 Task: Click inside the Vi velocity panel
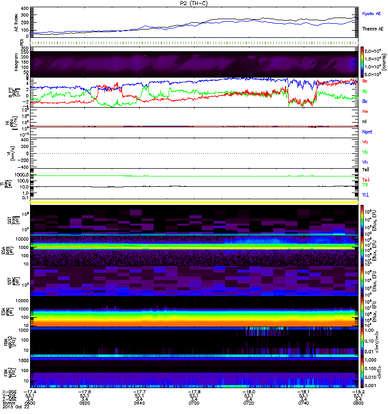pyautogui.click(x=194, y=153)
